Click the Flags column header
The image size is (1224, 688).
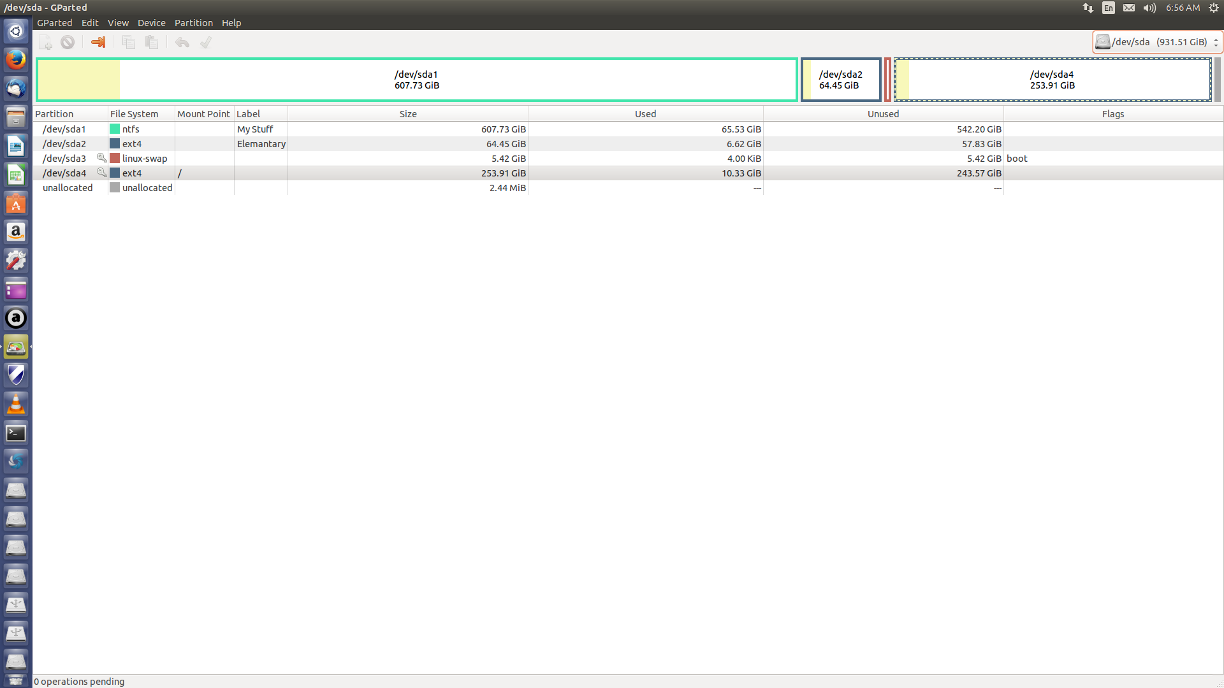(x=1113, y=114)
